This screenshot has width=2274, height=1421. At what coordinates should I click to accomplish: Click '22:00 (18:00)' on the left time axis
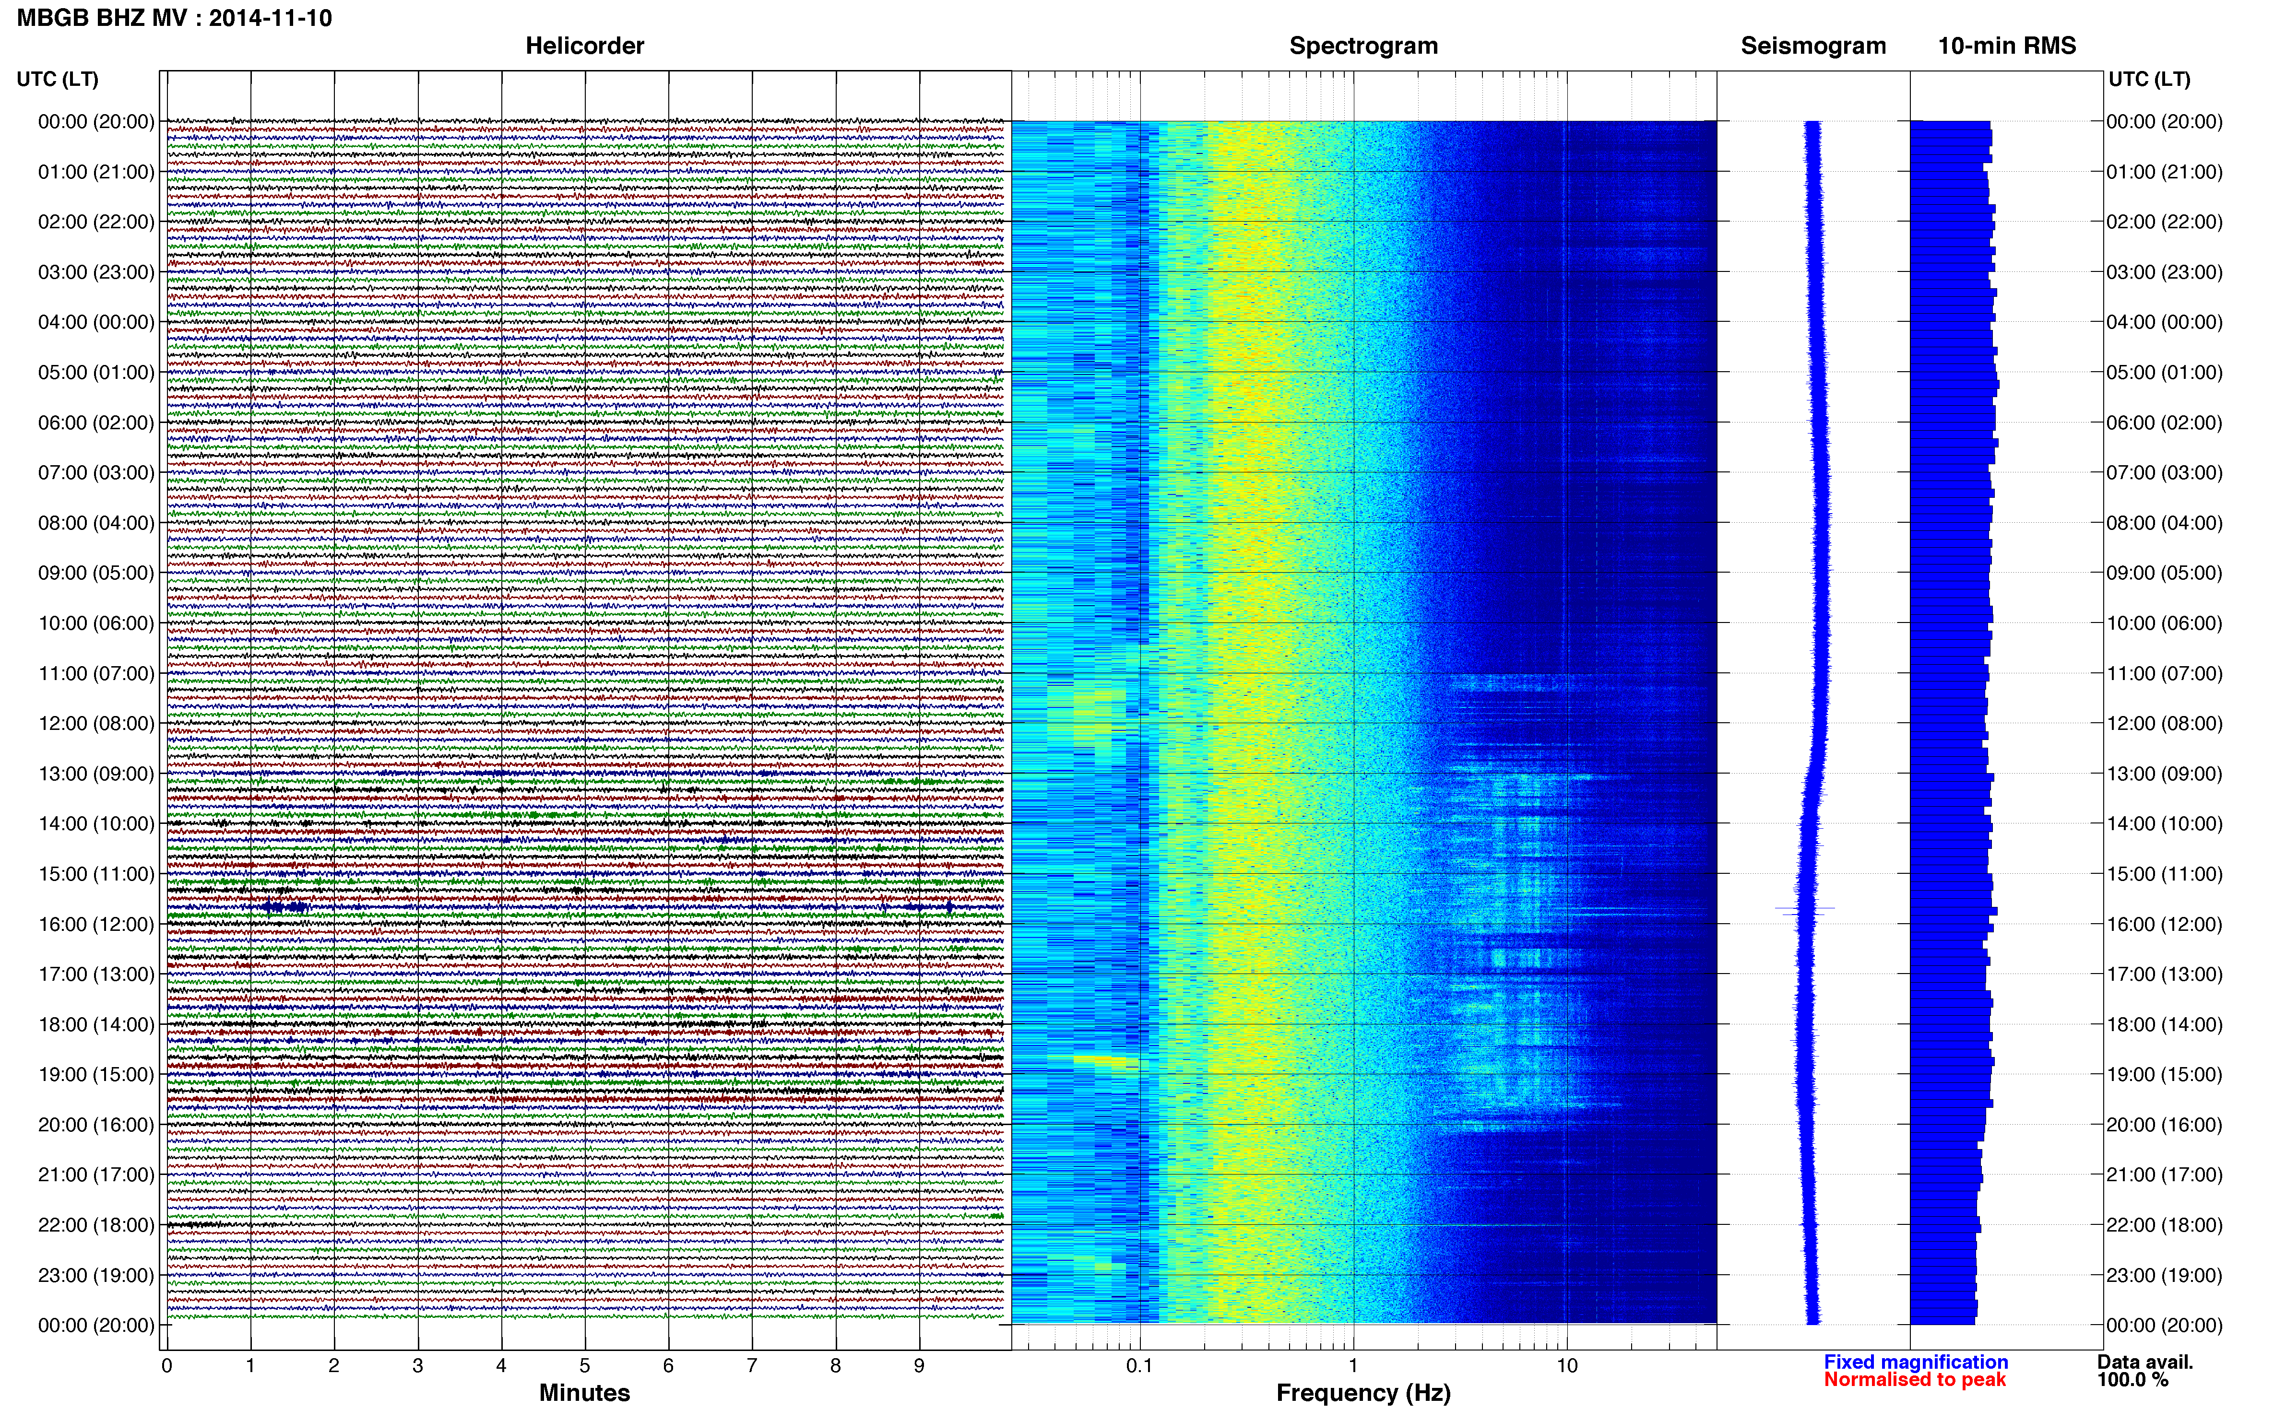tap(96, 1225)
